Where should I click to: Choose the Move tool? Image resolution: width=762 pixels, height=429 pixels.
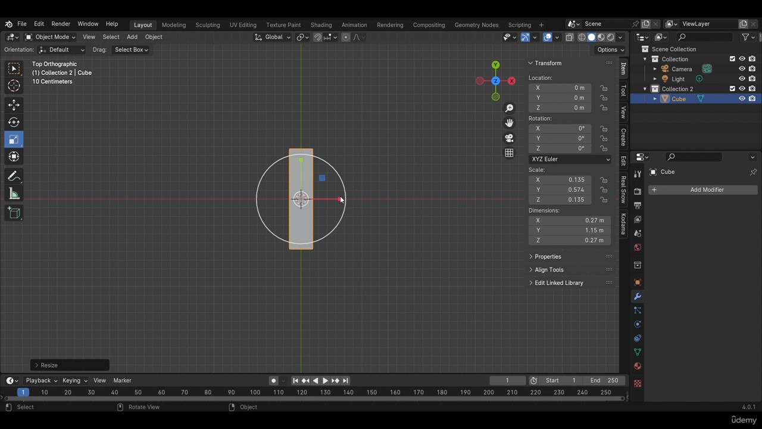14,105
